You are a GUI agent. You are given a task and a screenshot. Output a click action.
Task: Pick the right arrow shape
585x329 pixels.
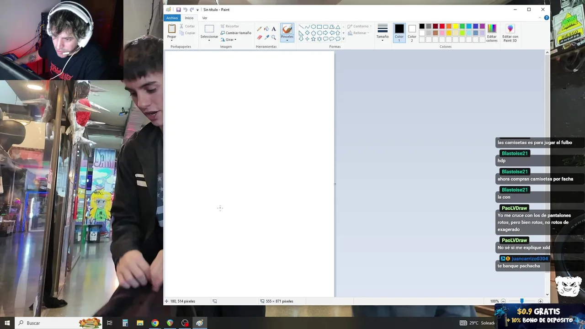[325, 33]
